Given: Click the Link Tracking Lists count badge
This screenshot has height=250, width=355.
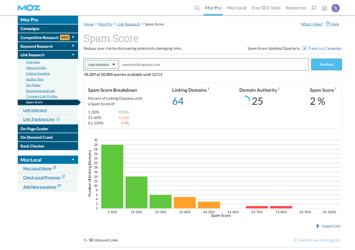Looking at the screenshot, I should click(58, 119).
